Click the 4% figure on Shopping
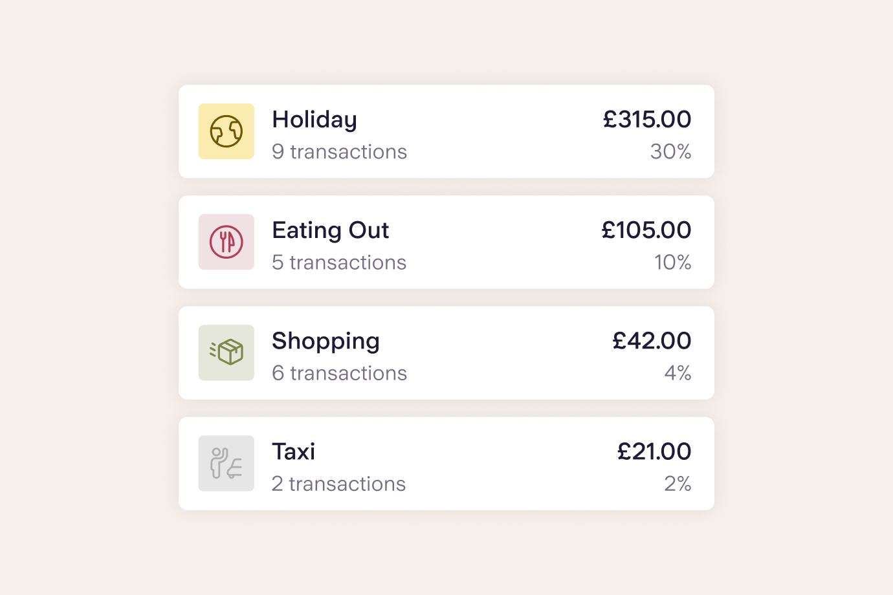Screen dimensions: 893x595 click(x=679, y=373)
